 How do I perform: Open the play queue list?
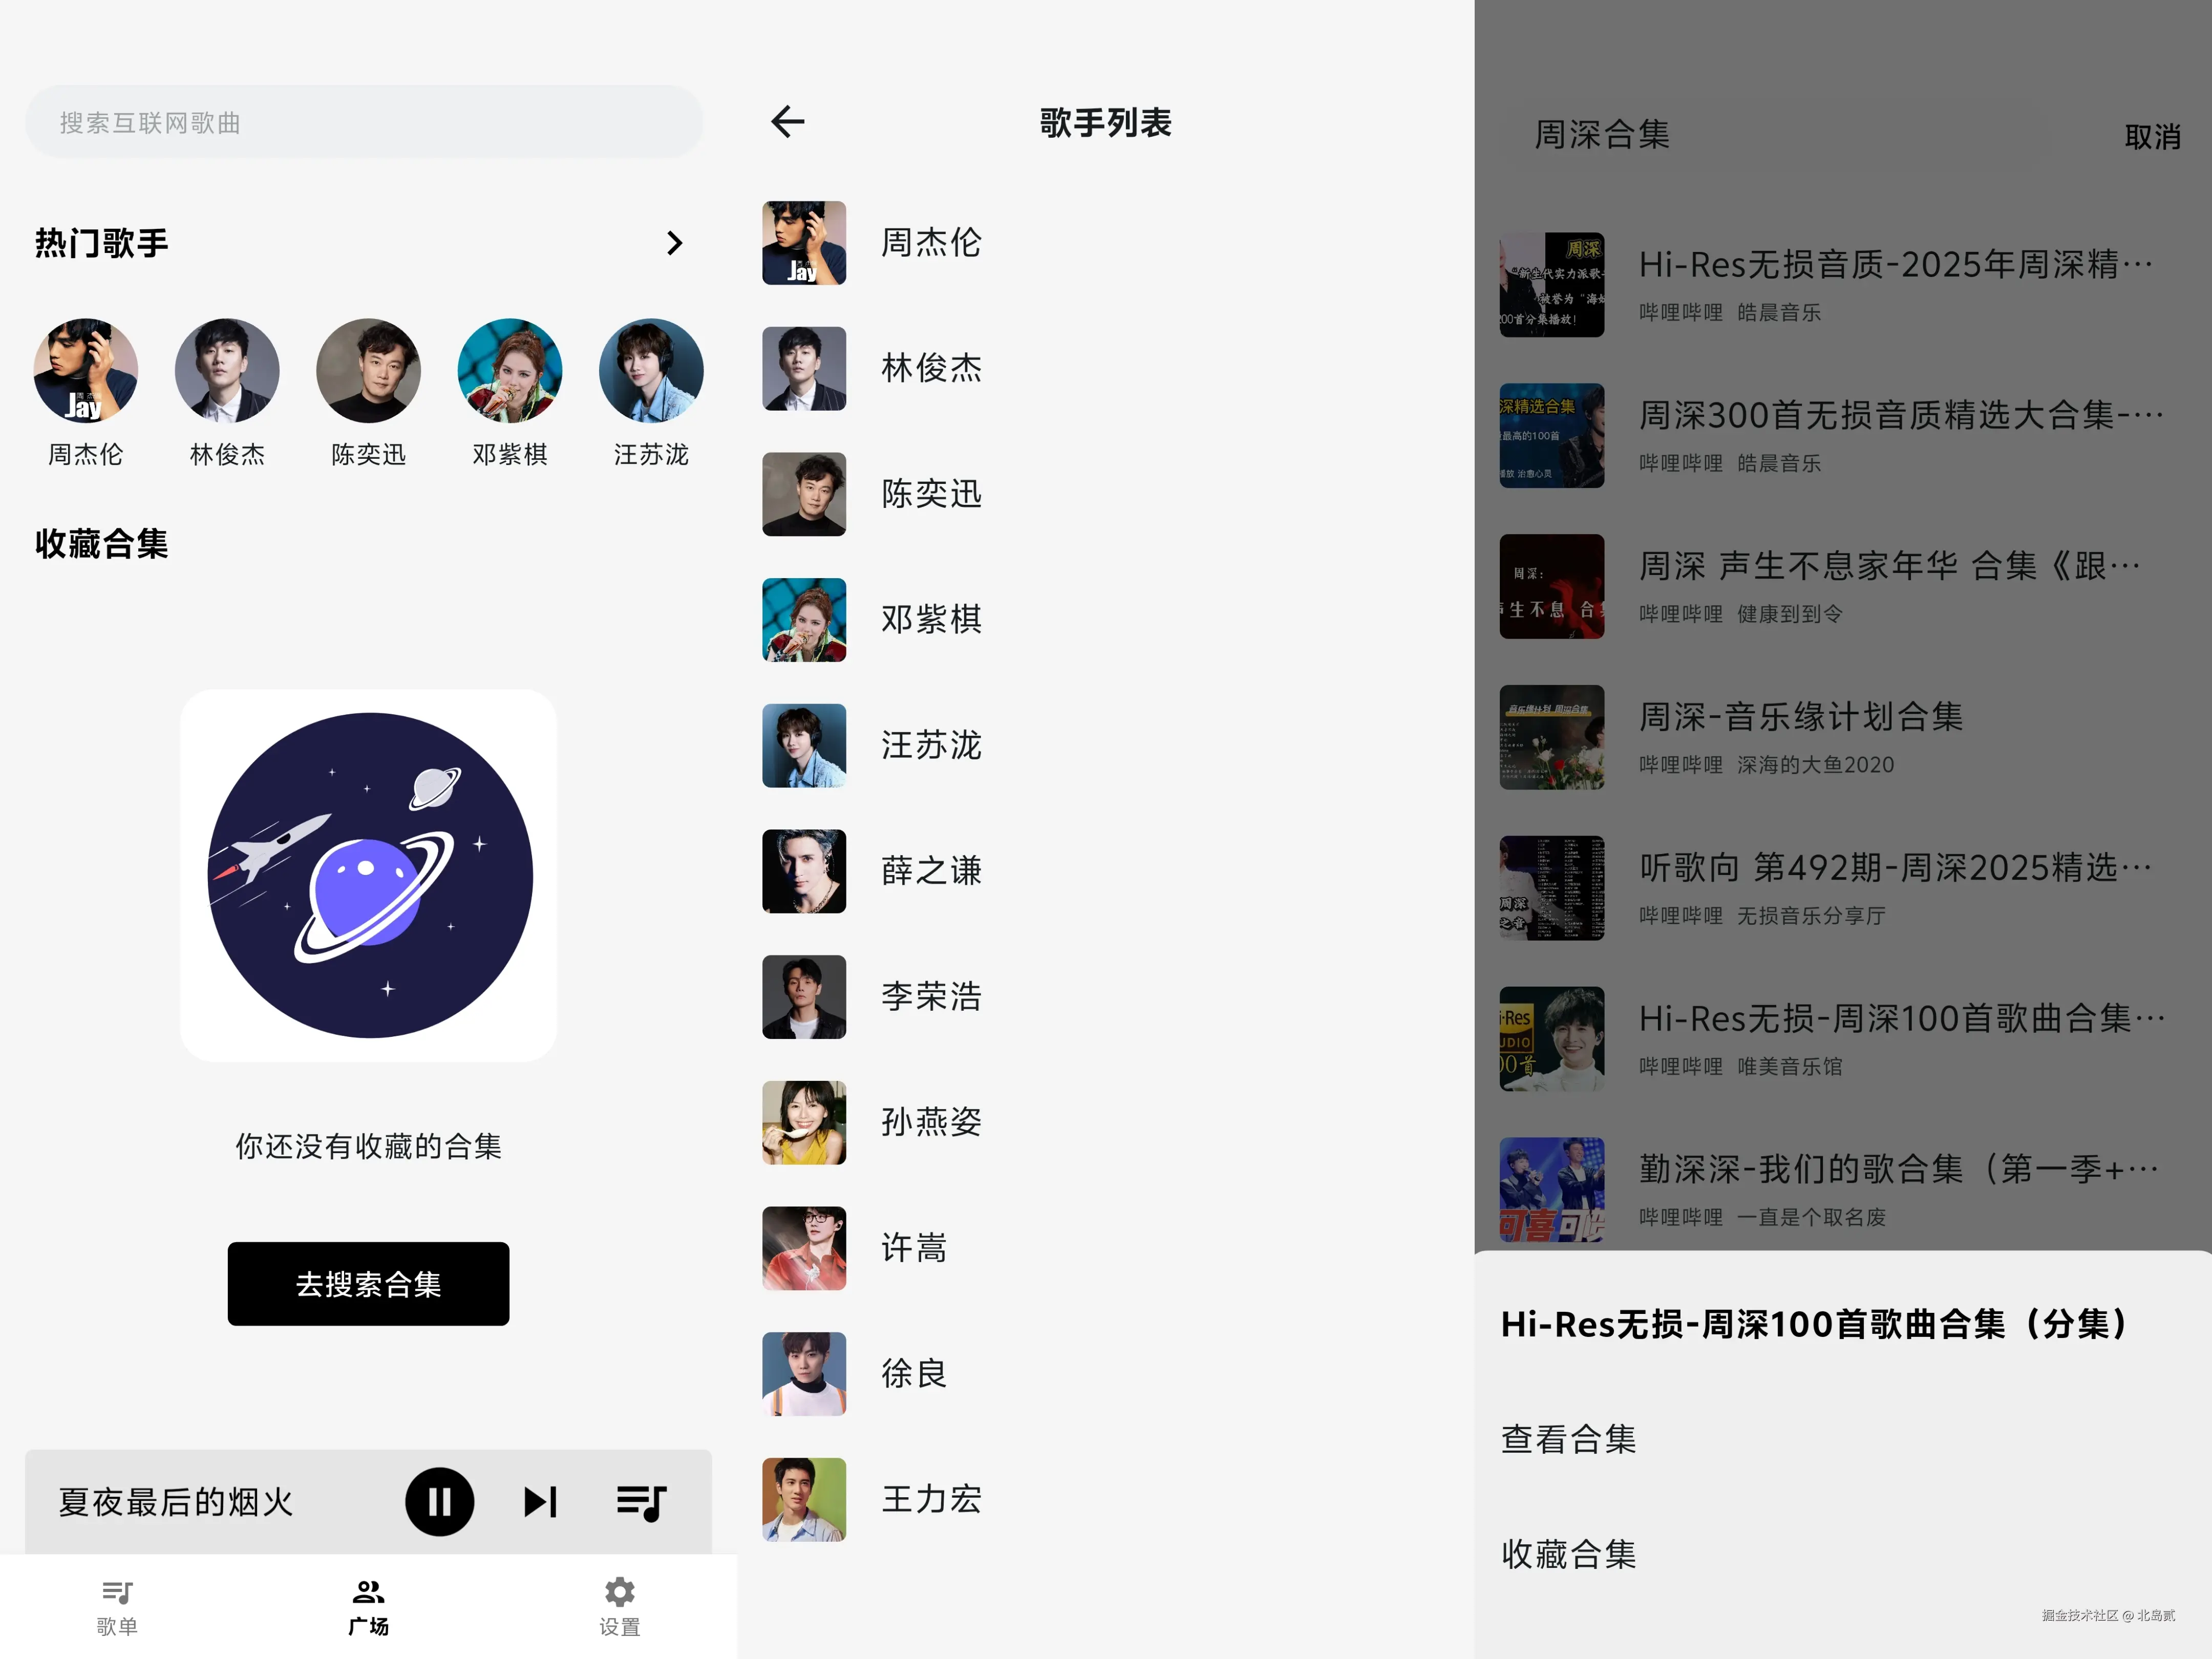(640, 1500)
